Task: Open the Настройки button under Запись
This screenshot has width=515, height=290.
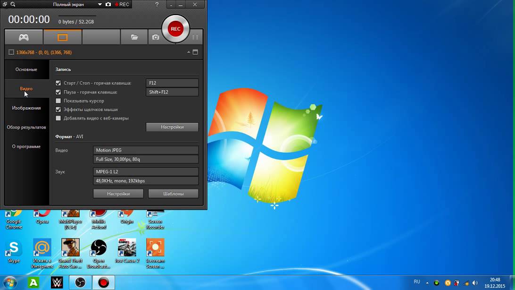Action: (172, 127)
